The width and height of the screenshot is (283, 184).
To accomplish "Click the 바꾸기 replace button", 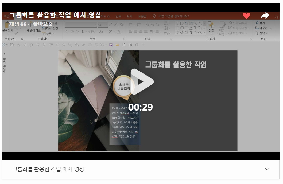I will [x=263, y=28].
